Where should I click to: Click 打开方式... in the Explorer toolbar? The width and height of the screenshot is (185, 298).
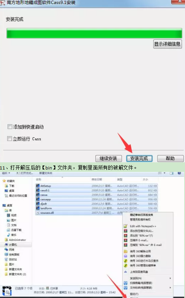(x=25, y=173)
